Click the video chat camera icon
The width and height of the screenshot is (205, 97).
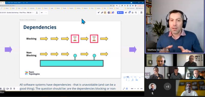(7, 89)
